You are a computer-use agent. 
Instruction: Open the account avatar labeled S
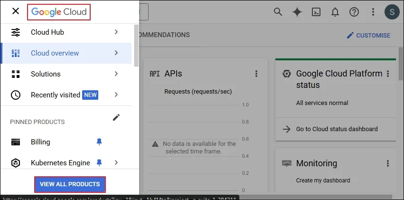pos(392,12)
